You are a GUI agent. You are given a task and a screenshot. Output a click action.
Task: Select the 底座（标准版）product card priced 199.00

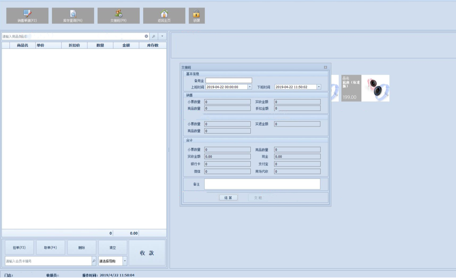(x=365, y=88)
